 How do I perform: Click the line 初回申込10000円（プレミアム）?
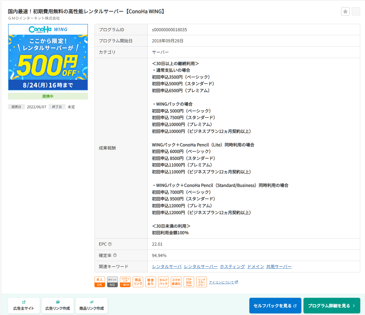[x=182, y=124]
